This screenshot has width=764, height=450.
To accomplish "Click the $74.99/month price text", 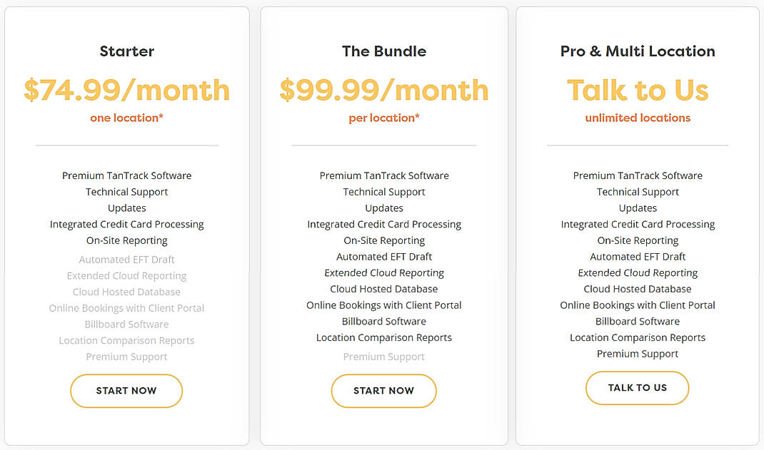I will pos(126,90).
